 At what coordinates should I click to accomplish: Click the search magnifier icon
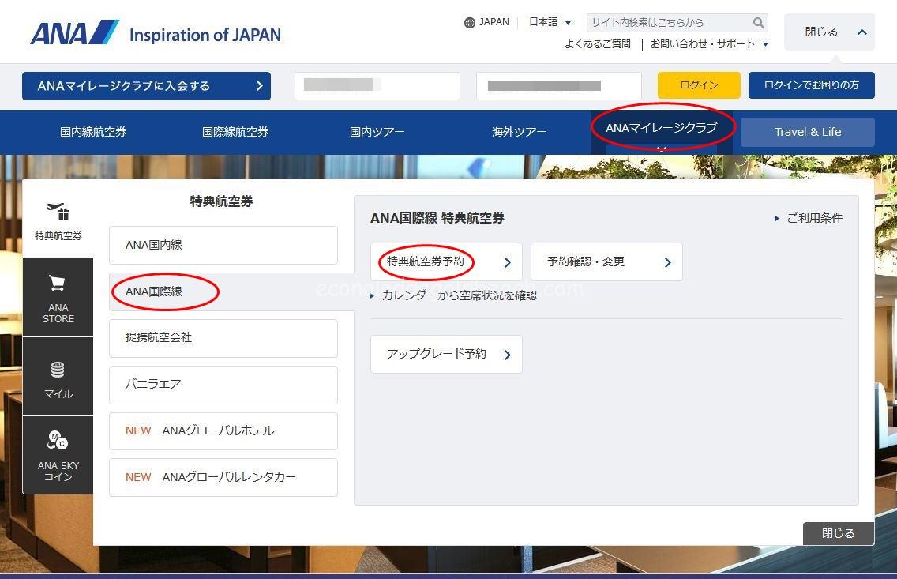[758, 23]
